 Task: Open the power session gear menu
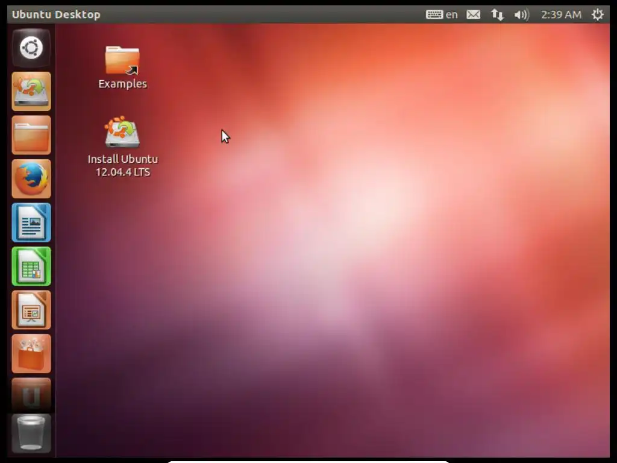[597, 14]
